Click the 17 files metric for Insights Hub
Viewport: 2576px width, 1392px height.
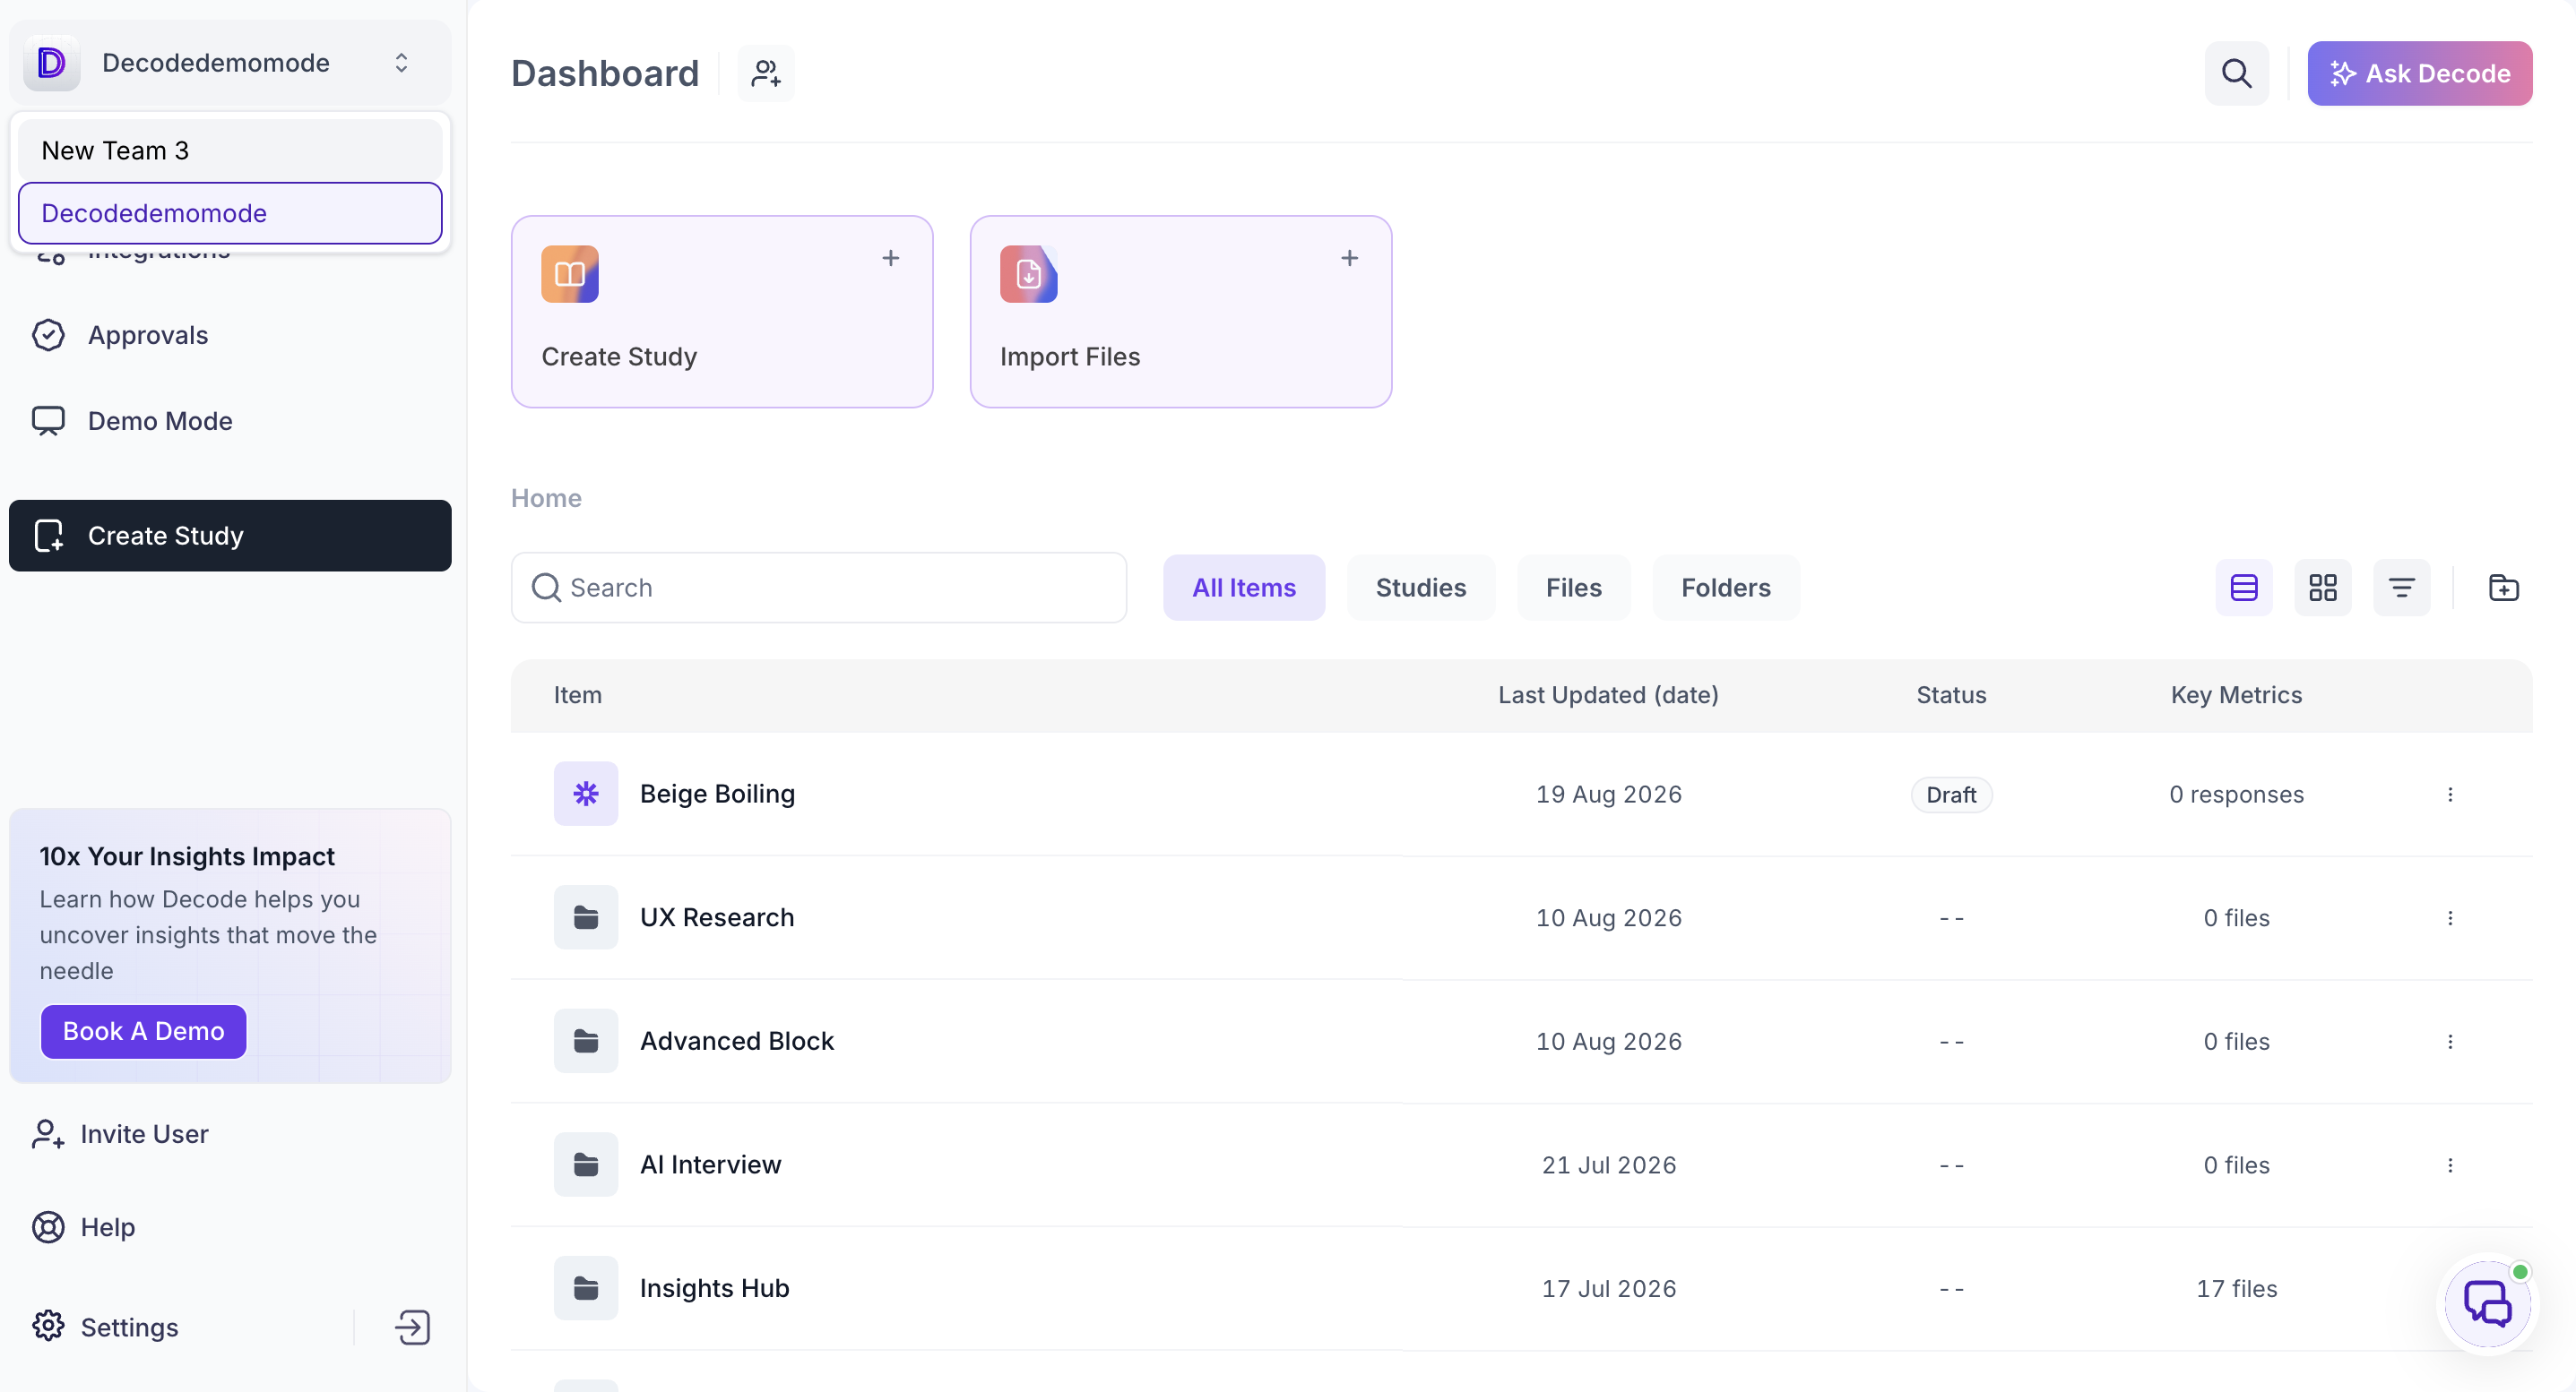[x=2236, y=1289]
